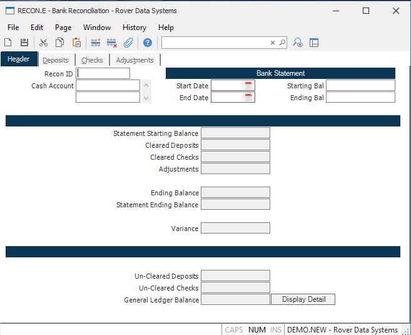Click the New record icon

click(8, 43)
